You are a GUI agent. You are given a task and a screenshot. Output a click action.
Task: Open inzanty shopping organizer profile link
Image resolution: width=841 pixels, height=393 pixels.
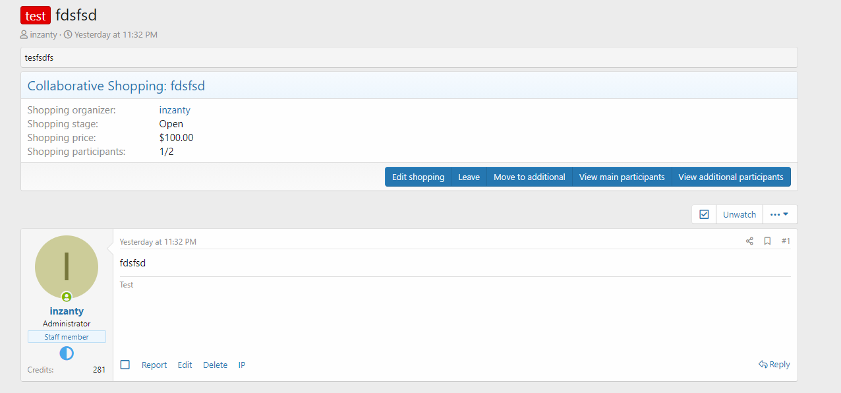click(175, 110)
